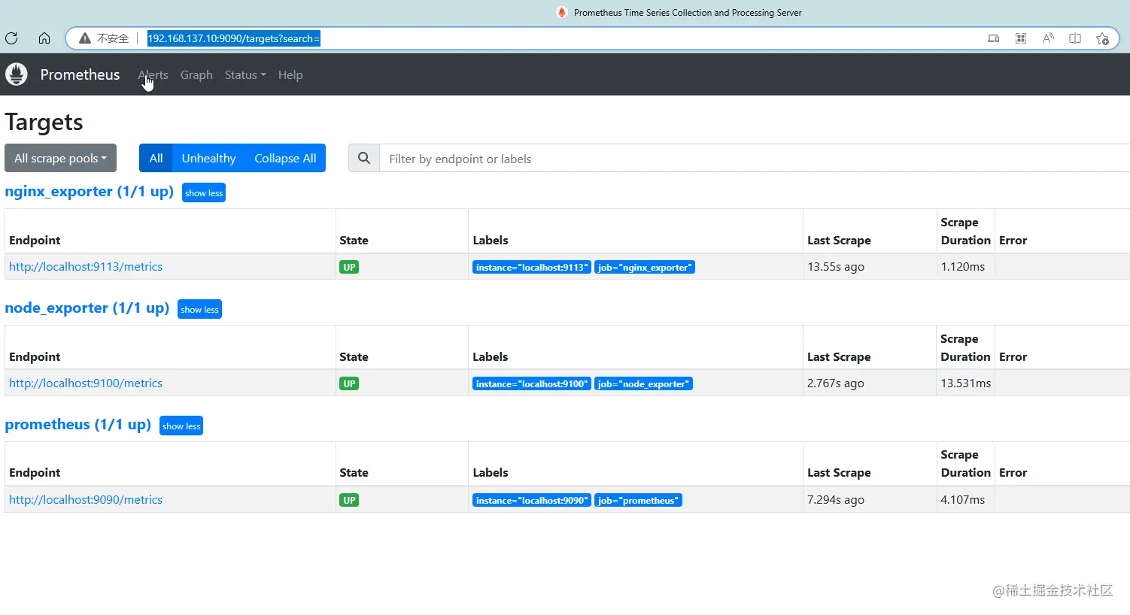The width and height of the screenshot is (1130, 615).
Task: Click the Targets page heading
Action: 44,123
